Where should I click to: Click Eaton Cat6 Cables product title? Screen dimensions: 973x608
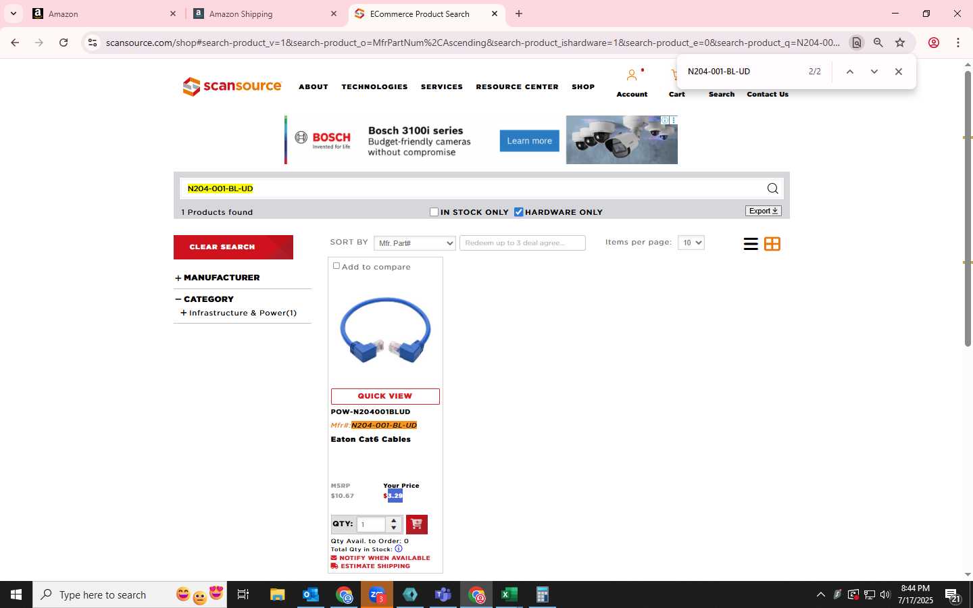(371, 439)
